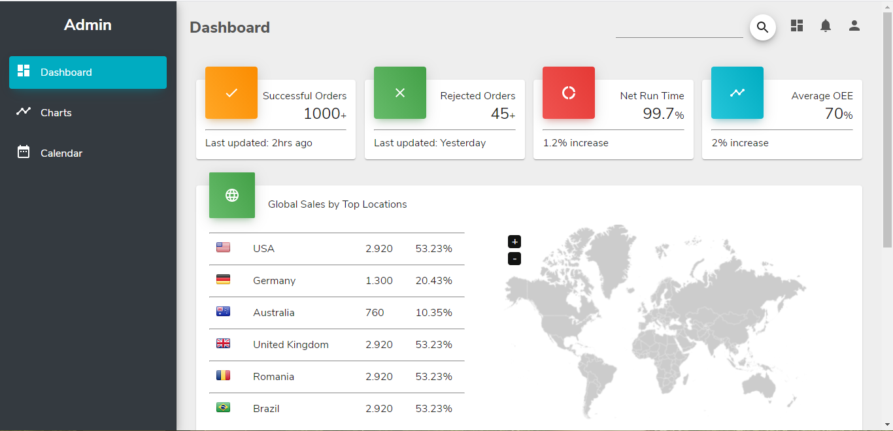
Task: Click the Australia flag icon
Action: point(223,311)
